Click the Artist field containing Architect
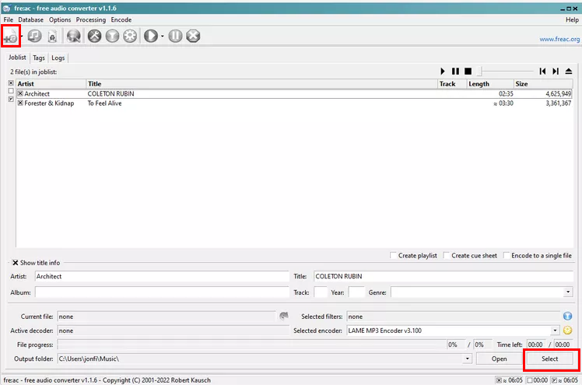This screenshot has width=582, height=385. (162, 276)
